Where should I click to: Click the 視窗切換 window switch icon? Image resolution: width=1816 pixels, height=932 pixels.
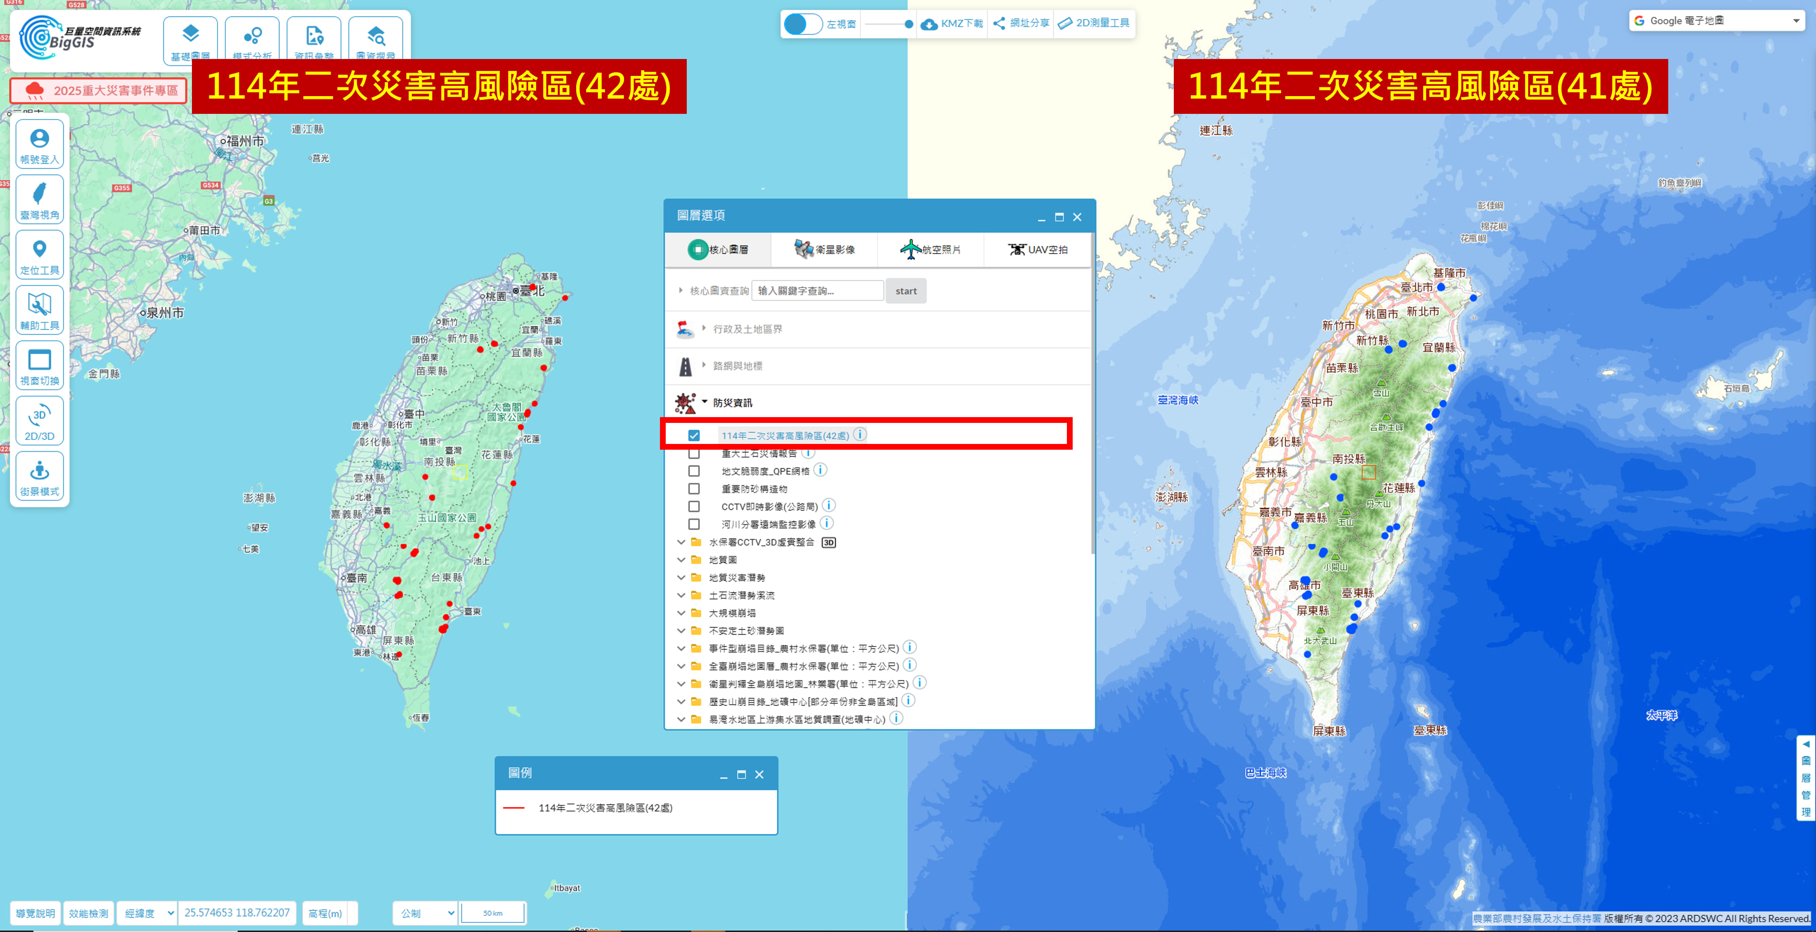40,366
